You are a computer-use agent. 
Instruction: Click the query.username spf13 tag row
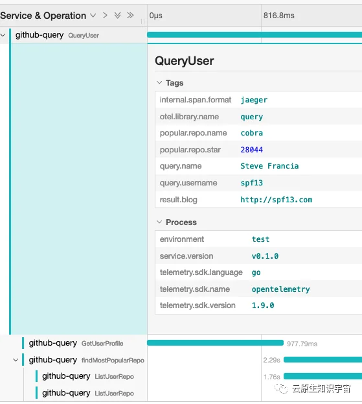click(x=258, y=183)
